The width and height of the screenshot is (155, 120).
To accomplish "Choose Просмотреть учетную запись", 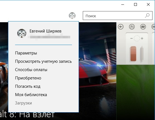I will (43, 61).
